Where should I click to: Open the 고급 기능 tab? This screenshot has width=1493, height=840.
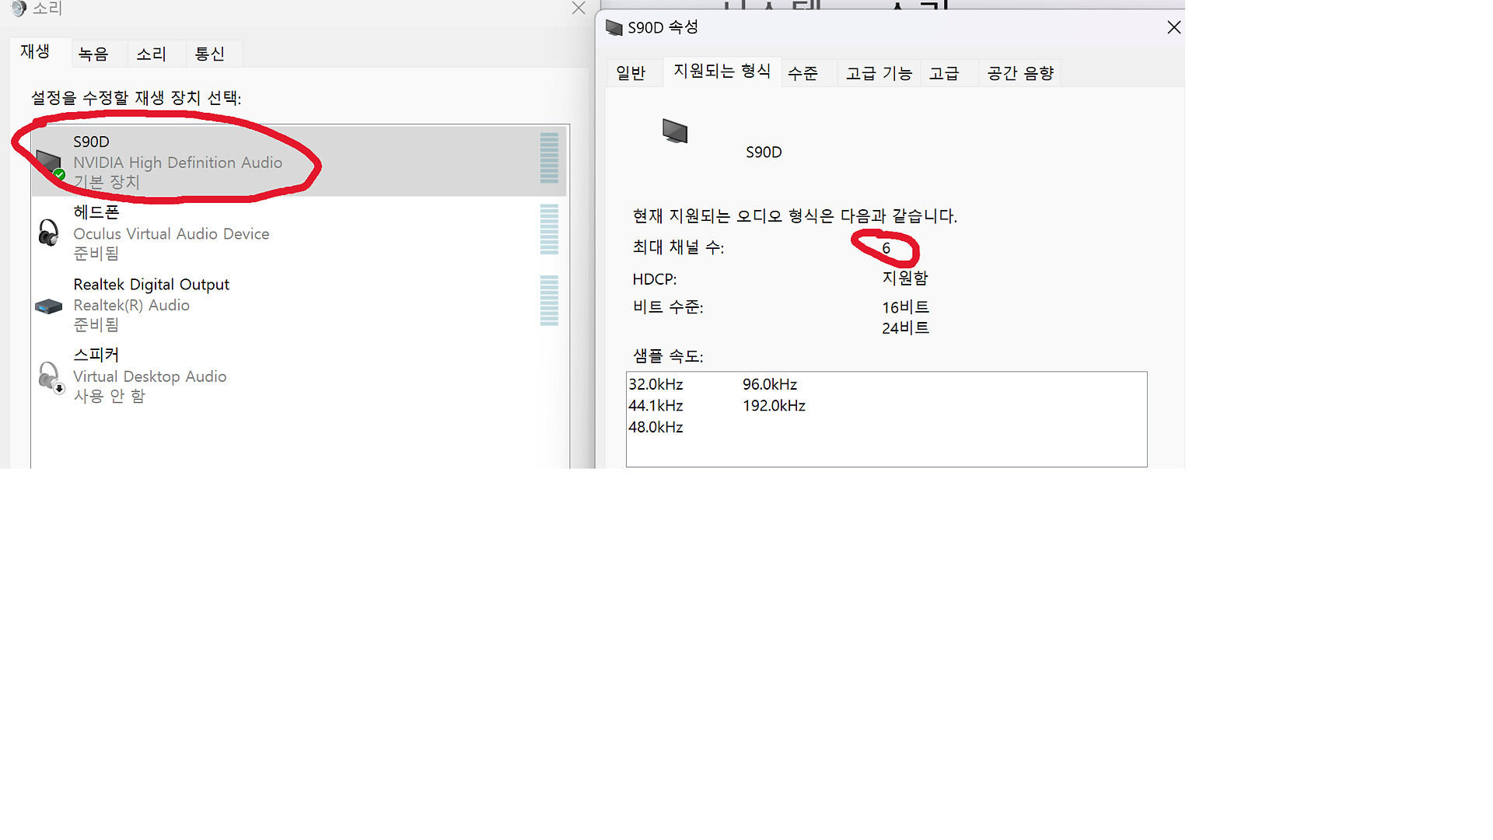(x=879, y=73)
